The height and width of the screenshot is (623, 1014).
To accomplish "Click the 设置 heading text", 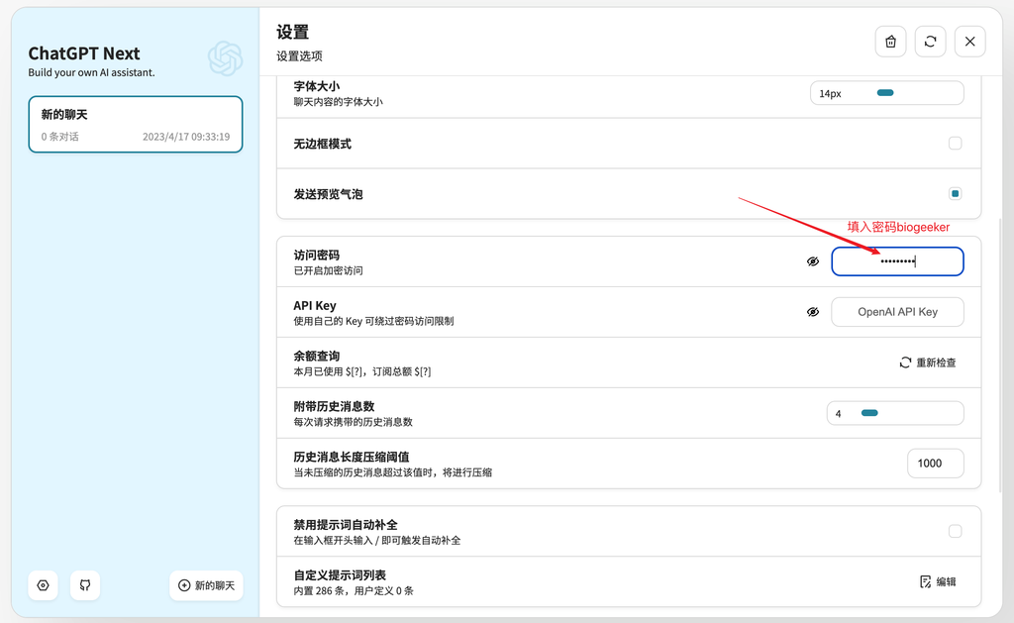I will pos(292,32).
